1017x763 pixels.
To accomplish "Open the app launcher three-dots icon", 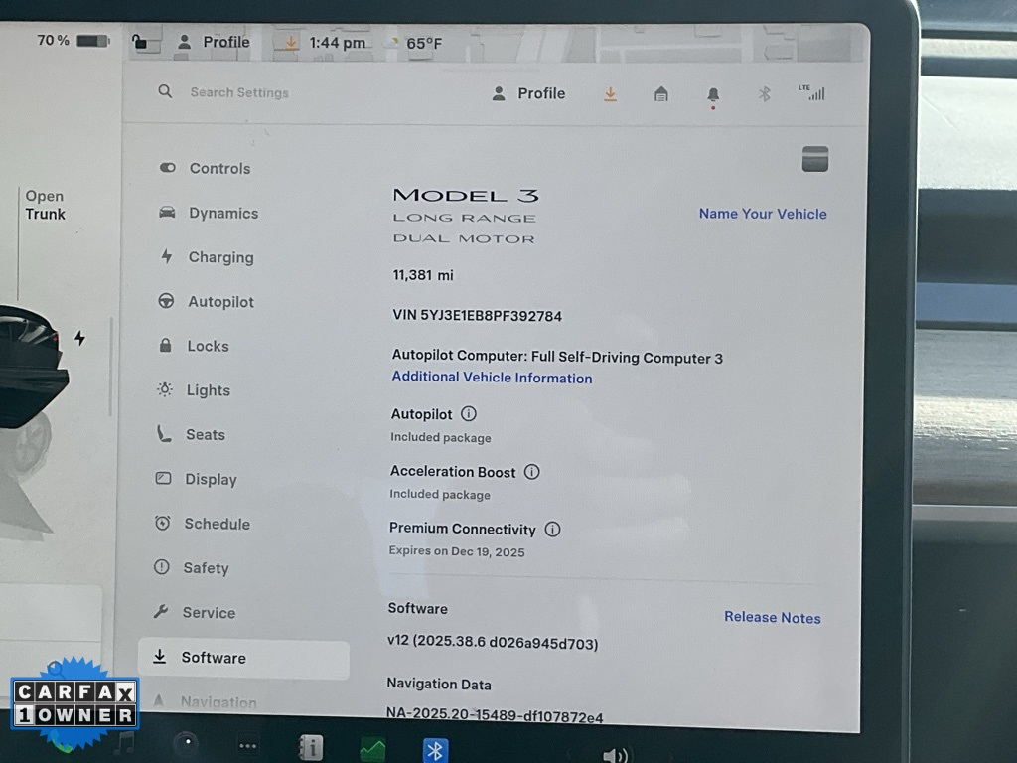I will 248,745.
